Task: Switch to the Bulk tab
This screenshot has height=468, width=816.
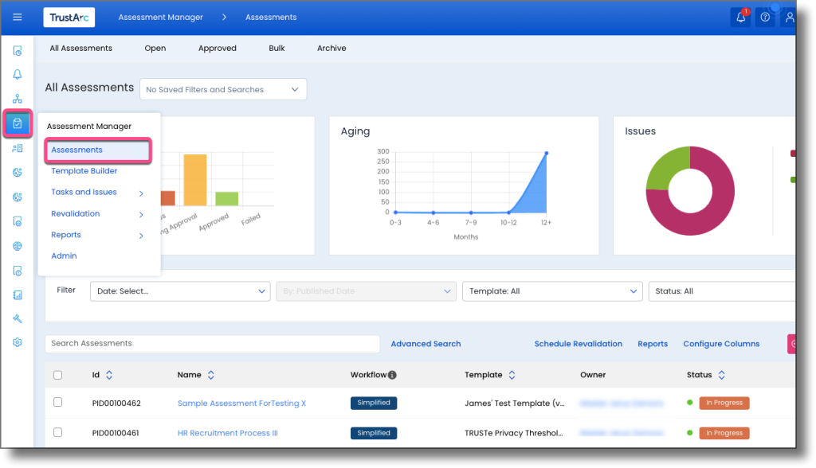Action: (277, 49)
